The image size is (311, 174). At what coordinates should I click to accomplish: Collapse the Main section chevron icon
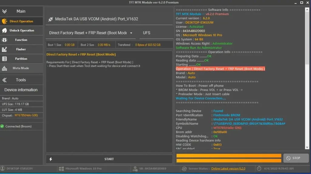tap(4, 11)
